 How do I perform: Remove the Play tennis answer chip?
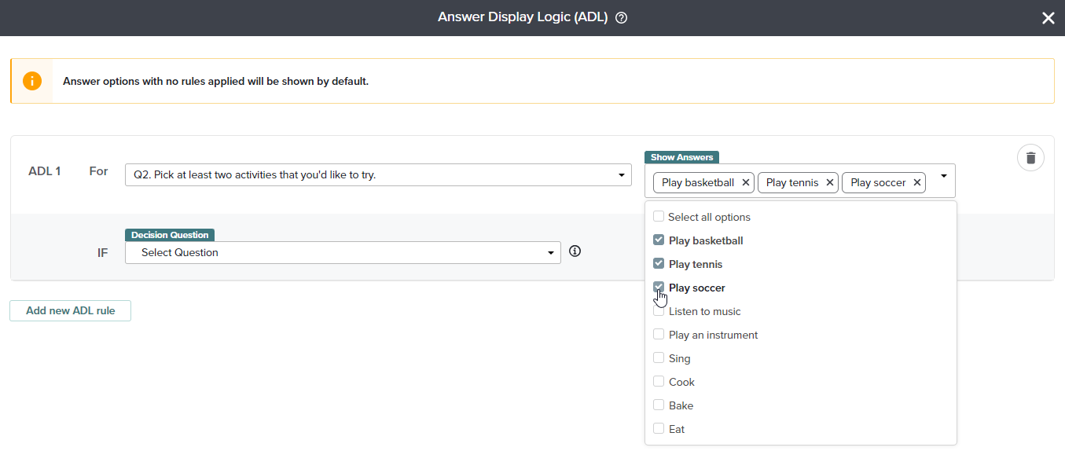click(x=829, y=182)
